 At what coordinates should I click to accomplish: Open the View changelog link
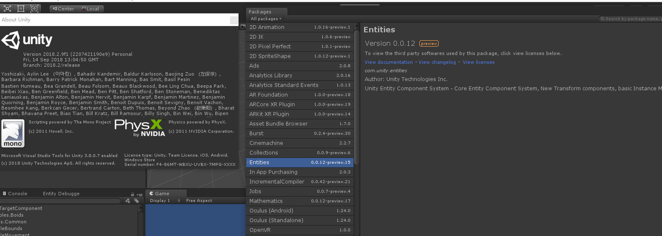coord(437,62)
